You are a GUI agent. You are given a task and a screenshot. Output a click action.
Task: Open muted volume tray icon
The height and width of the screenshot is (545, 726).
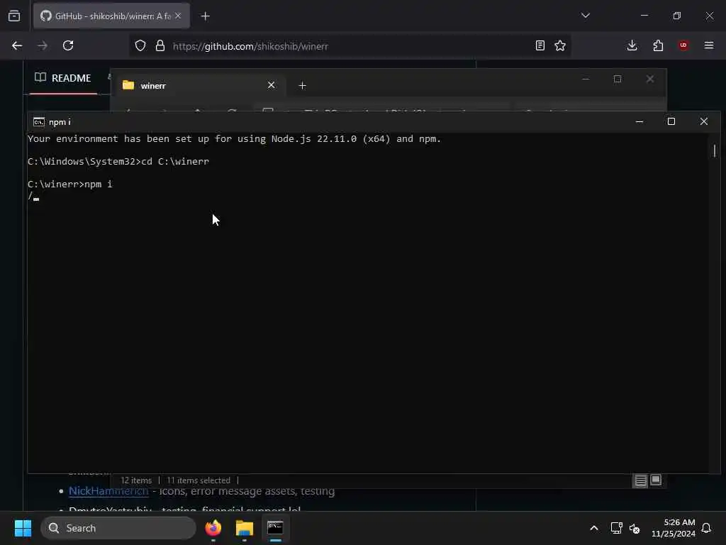click(x=635, y=528)
